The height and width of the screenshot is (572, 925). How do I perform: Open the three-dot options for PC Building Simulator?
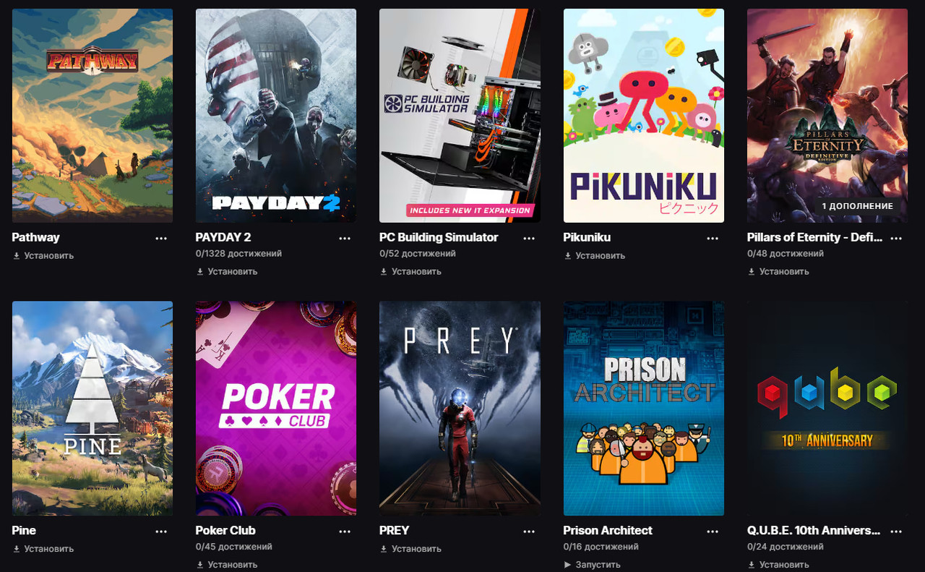(x=529, y=238)
